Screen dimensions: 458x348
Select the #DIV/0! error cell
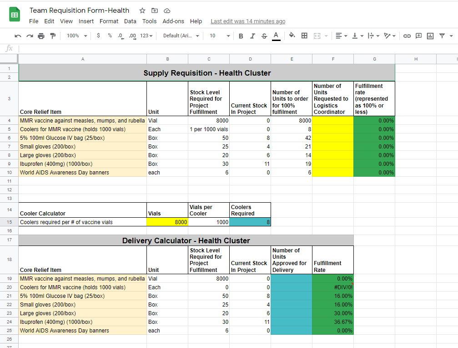(x=333, y=287)
